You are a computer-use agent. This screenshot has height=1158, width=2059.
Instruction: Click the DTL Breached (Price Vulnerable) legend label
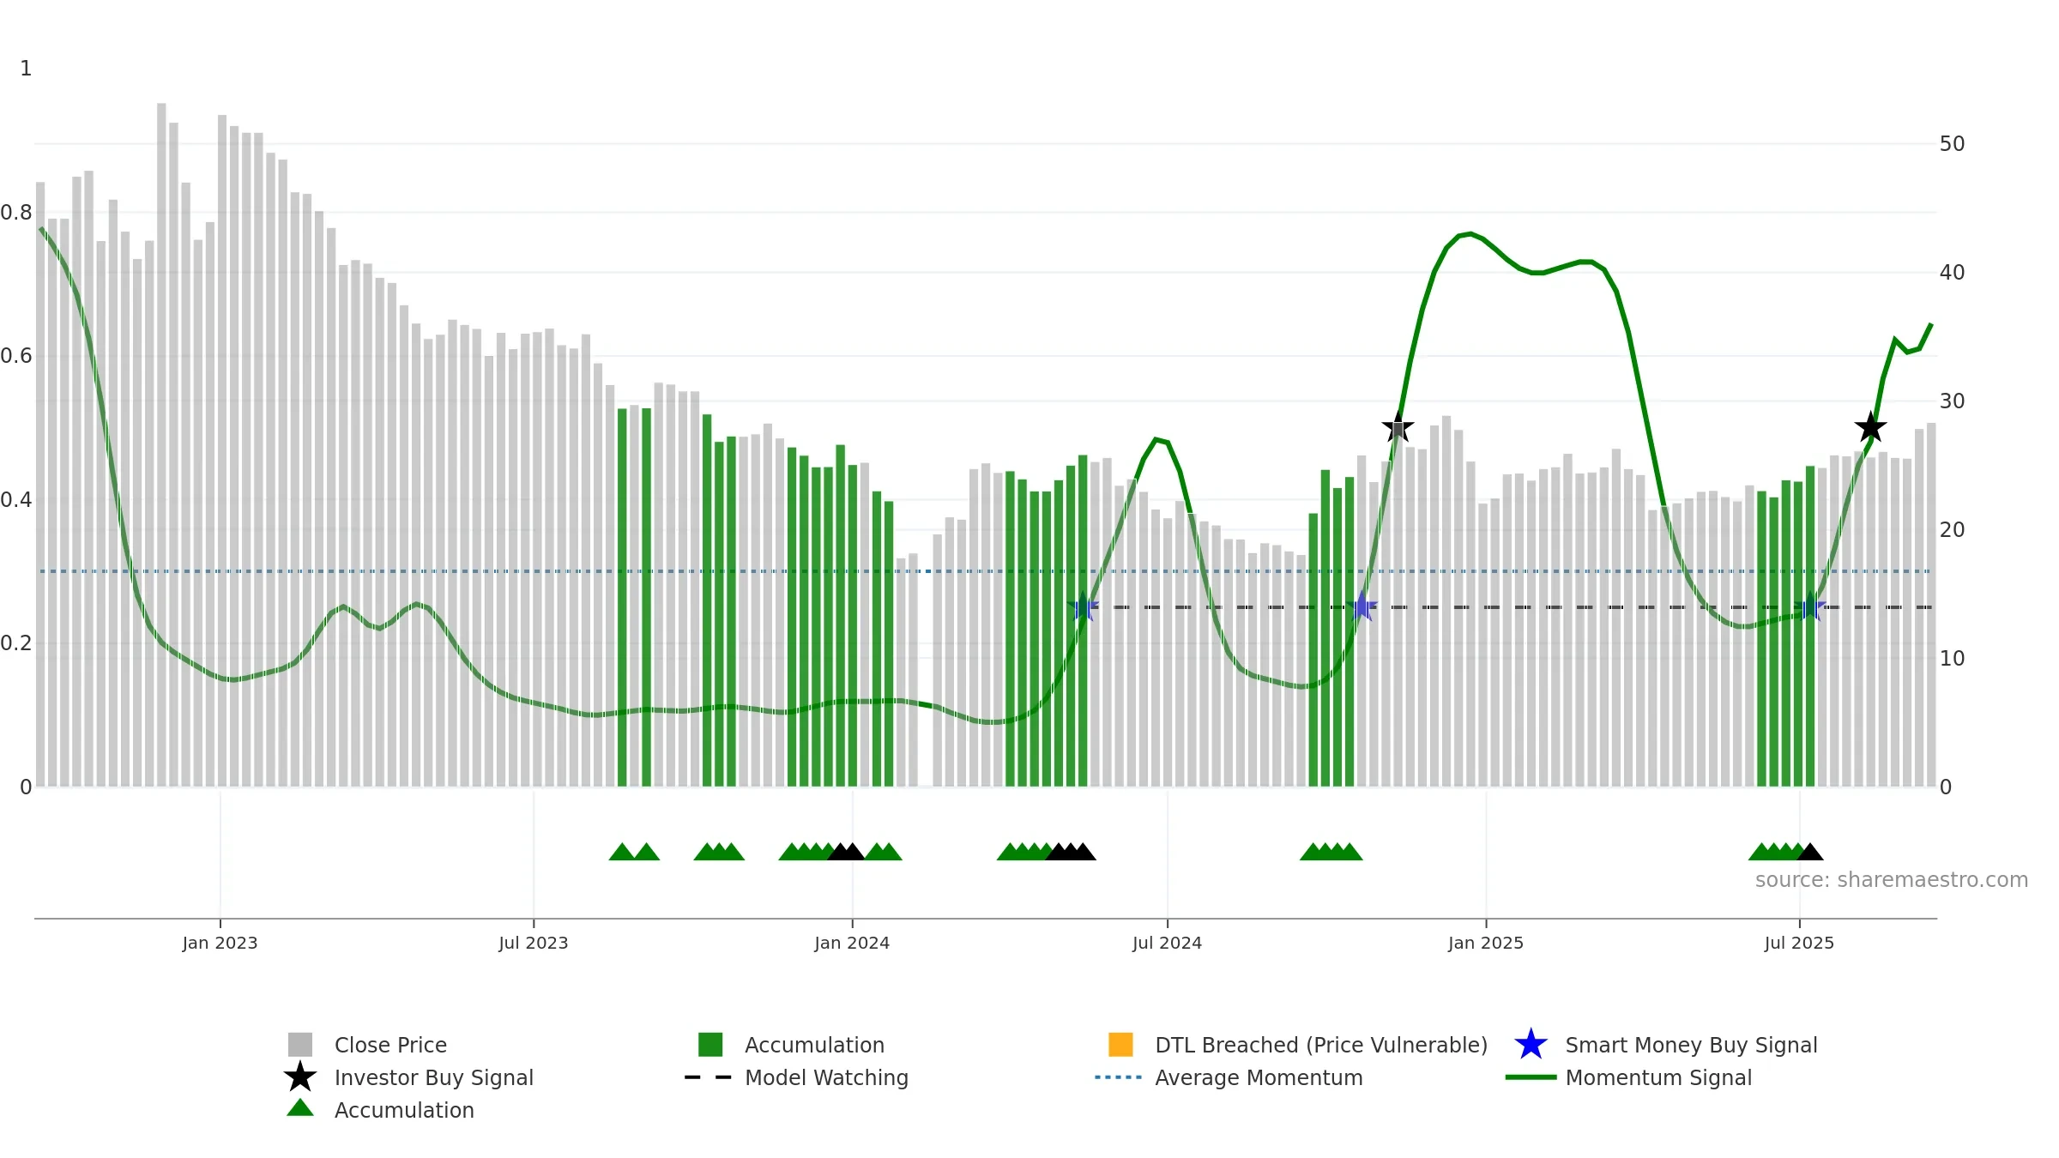1321,1046
